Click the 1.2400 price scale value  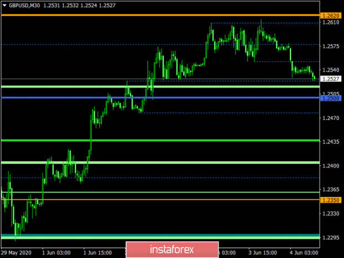pyautogui.click(x=331, y=166)
